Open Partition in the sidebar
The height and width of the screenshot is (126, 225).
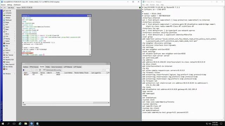[x=8, y=62]
